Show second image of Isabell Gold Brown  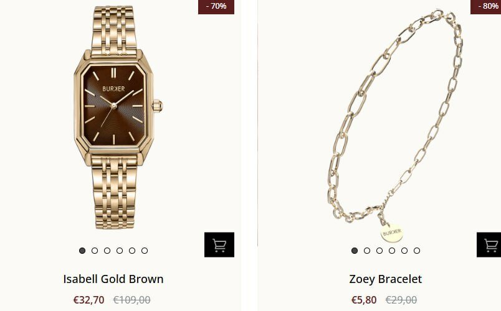pos(95,251)
